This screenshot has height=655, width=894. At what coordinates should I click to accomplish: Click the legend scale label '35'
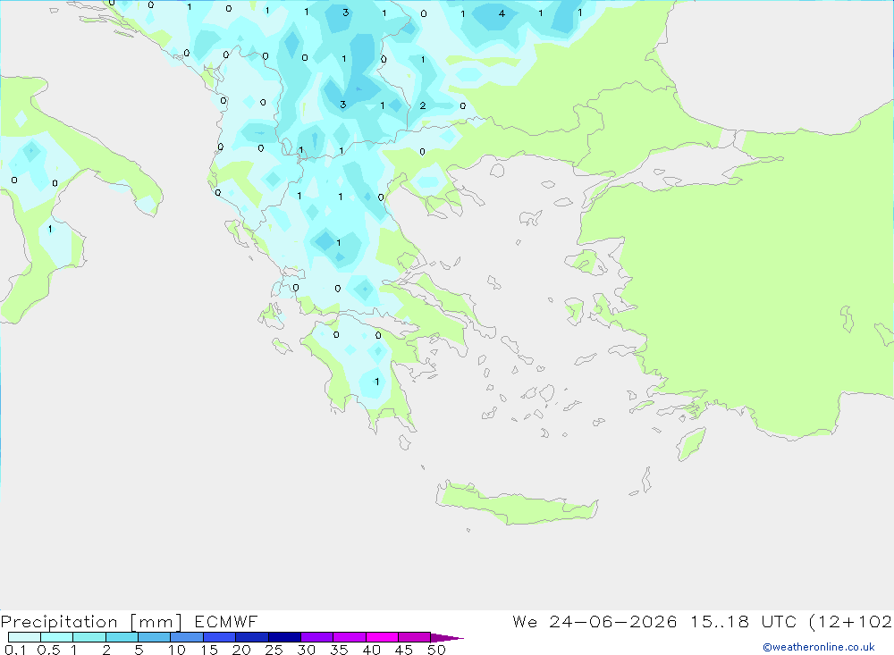(x=339, y=650)
